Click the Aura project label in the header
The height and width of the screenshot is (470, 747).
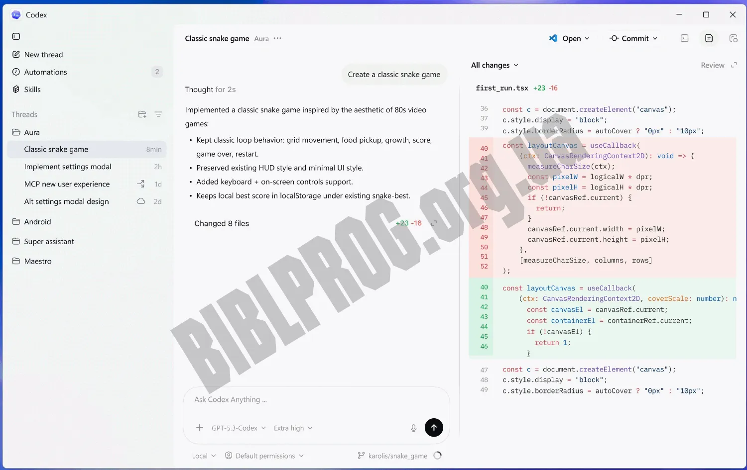[261, 39]
